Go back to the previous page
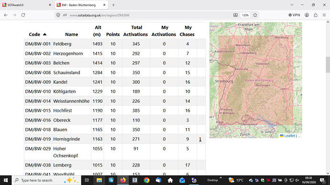This screenshot has height=185, width=330. tap(6, 15)
